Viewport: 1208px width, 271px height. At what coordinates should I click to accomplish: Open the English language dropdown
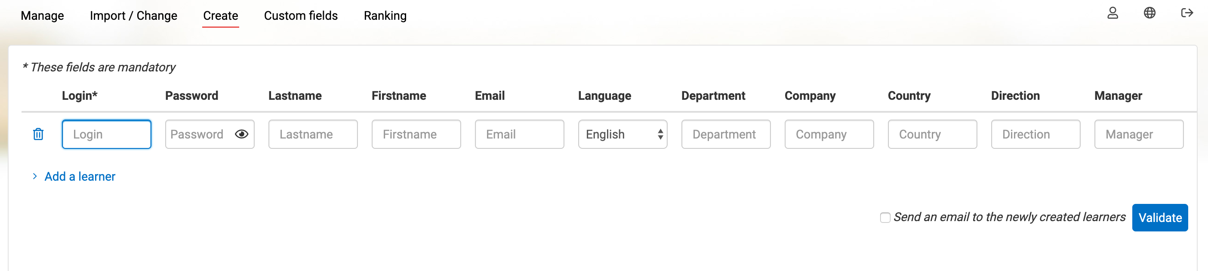click(622, 134)
